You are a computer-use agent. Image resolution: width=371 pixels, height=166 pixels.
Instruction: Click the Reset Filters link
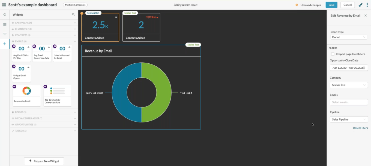point(360,128)
